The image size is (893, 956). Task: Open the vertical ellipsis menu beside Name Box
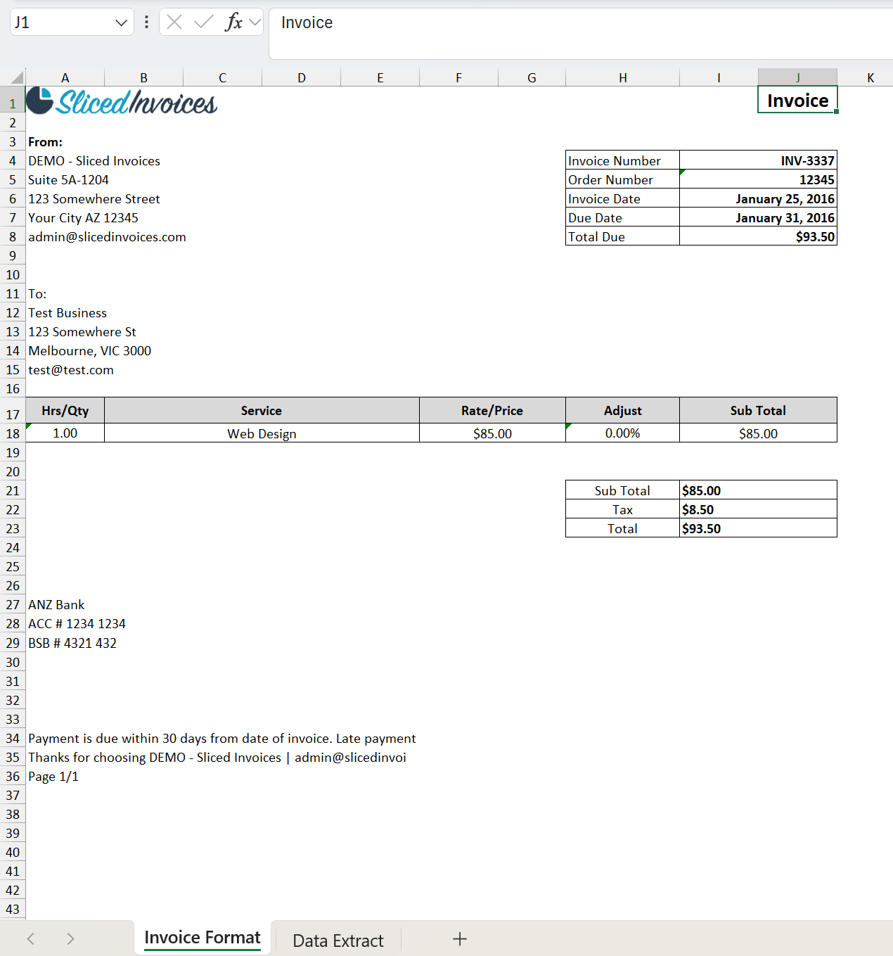click(x=146, y=22)
